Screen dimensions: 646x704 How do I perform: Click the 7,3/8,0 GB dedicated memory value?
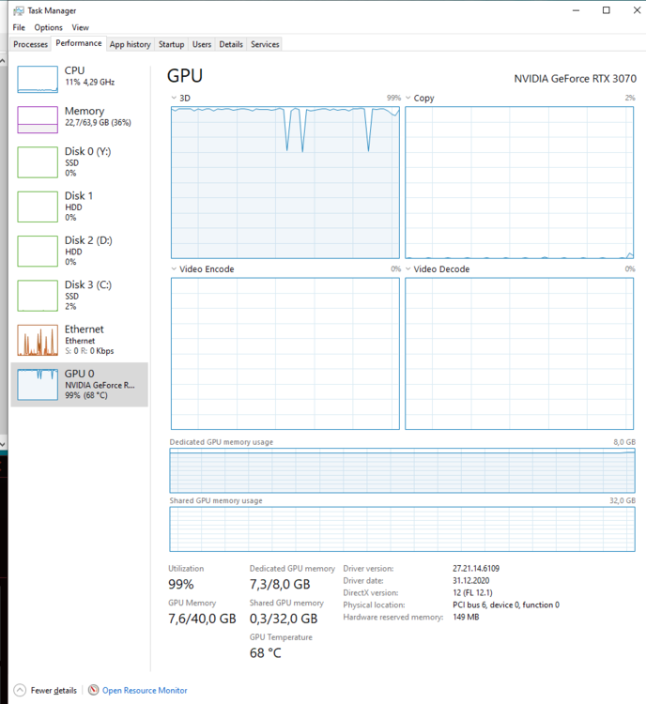click(x=280, y=584)
